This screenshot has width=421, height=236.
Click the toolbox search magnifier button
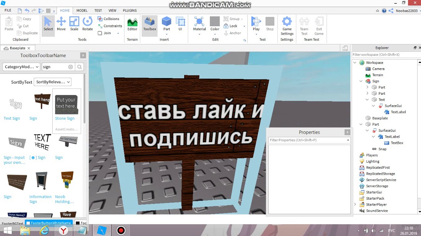(x=80, y=67)
